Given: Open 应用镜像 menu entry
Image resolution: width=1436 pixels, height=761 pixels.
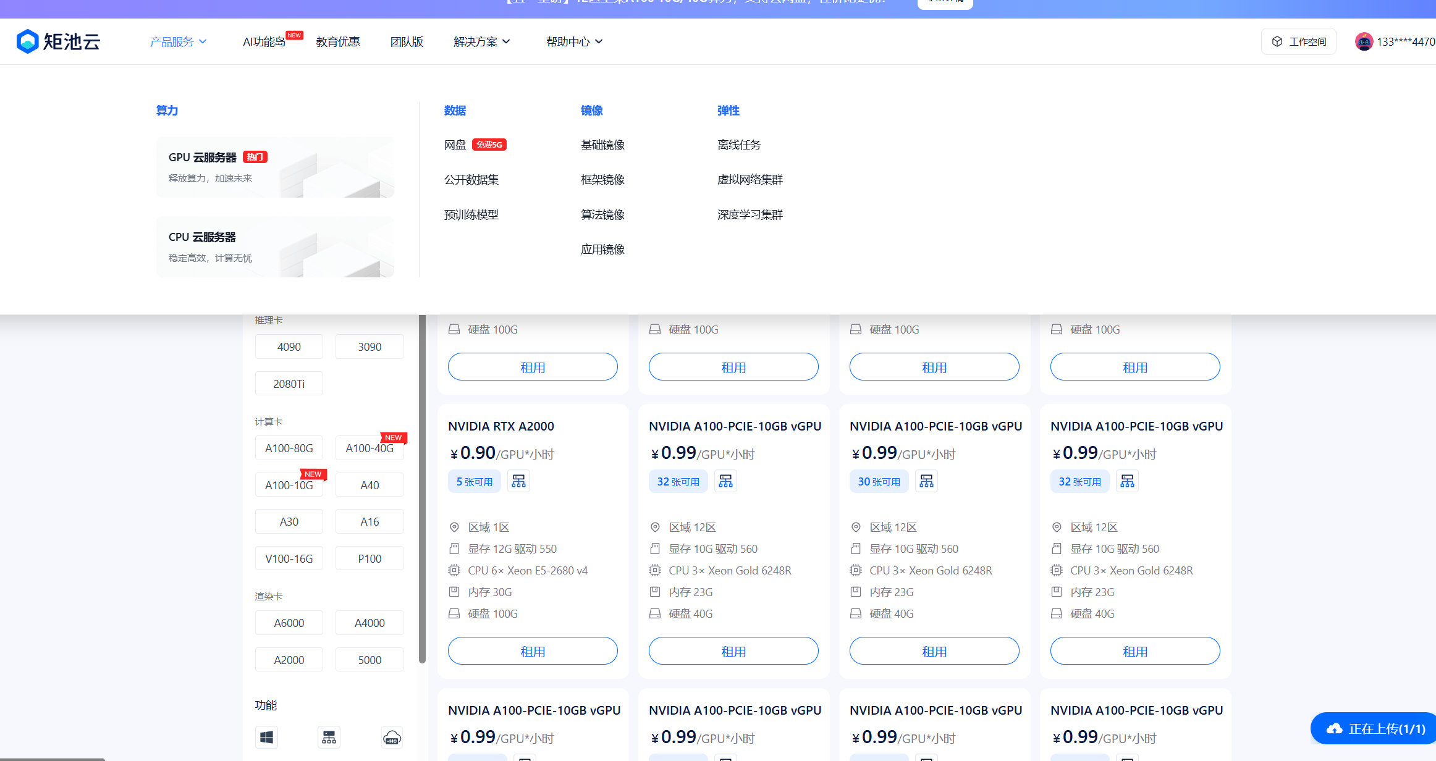Looking at the screenshot, I should tap(602, 249).
